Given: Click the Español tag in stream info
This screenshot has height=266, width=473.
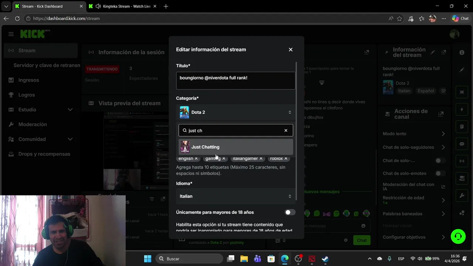Looking at the screenshot, I should 426,91.
